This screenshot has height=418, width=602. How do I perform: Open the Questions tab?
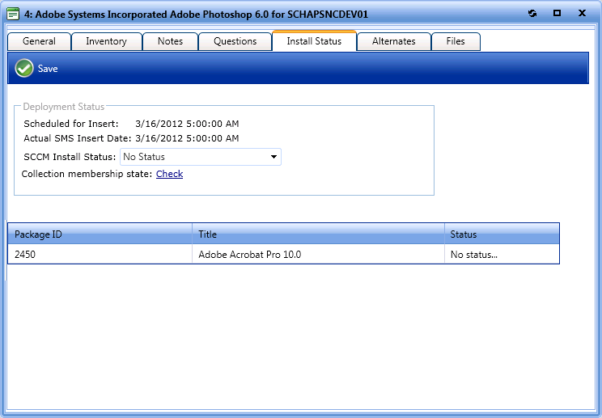point(235,41)
